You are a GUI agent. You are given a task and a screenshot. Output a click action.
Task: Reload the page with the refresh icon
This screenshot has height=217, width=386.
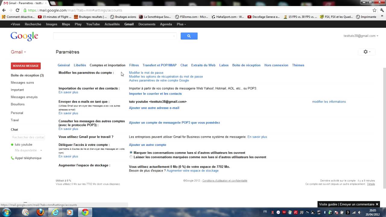click(x=17, y=10)
